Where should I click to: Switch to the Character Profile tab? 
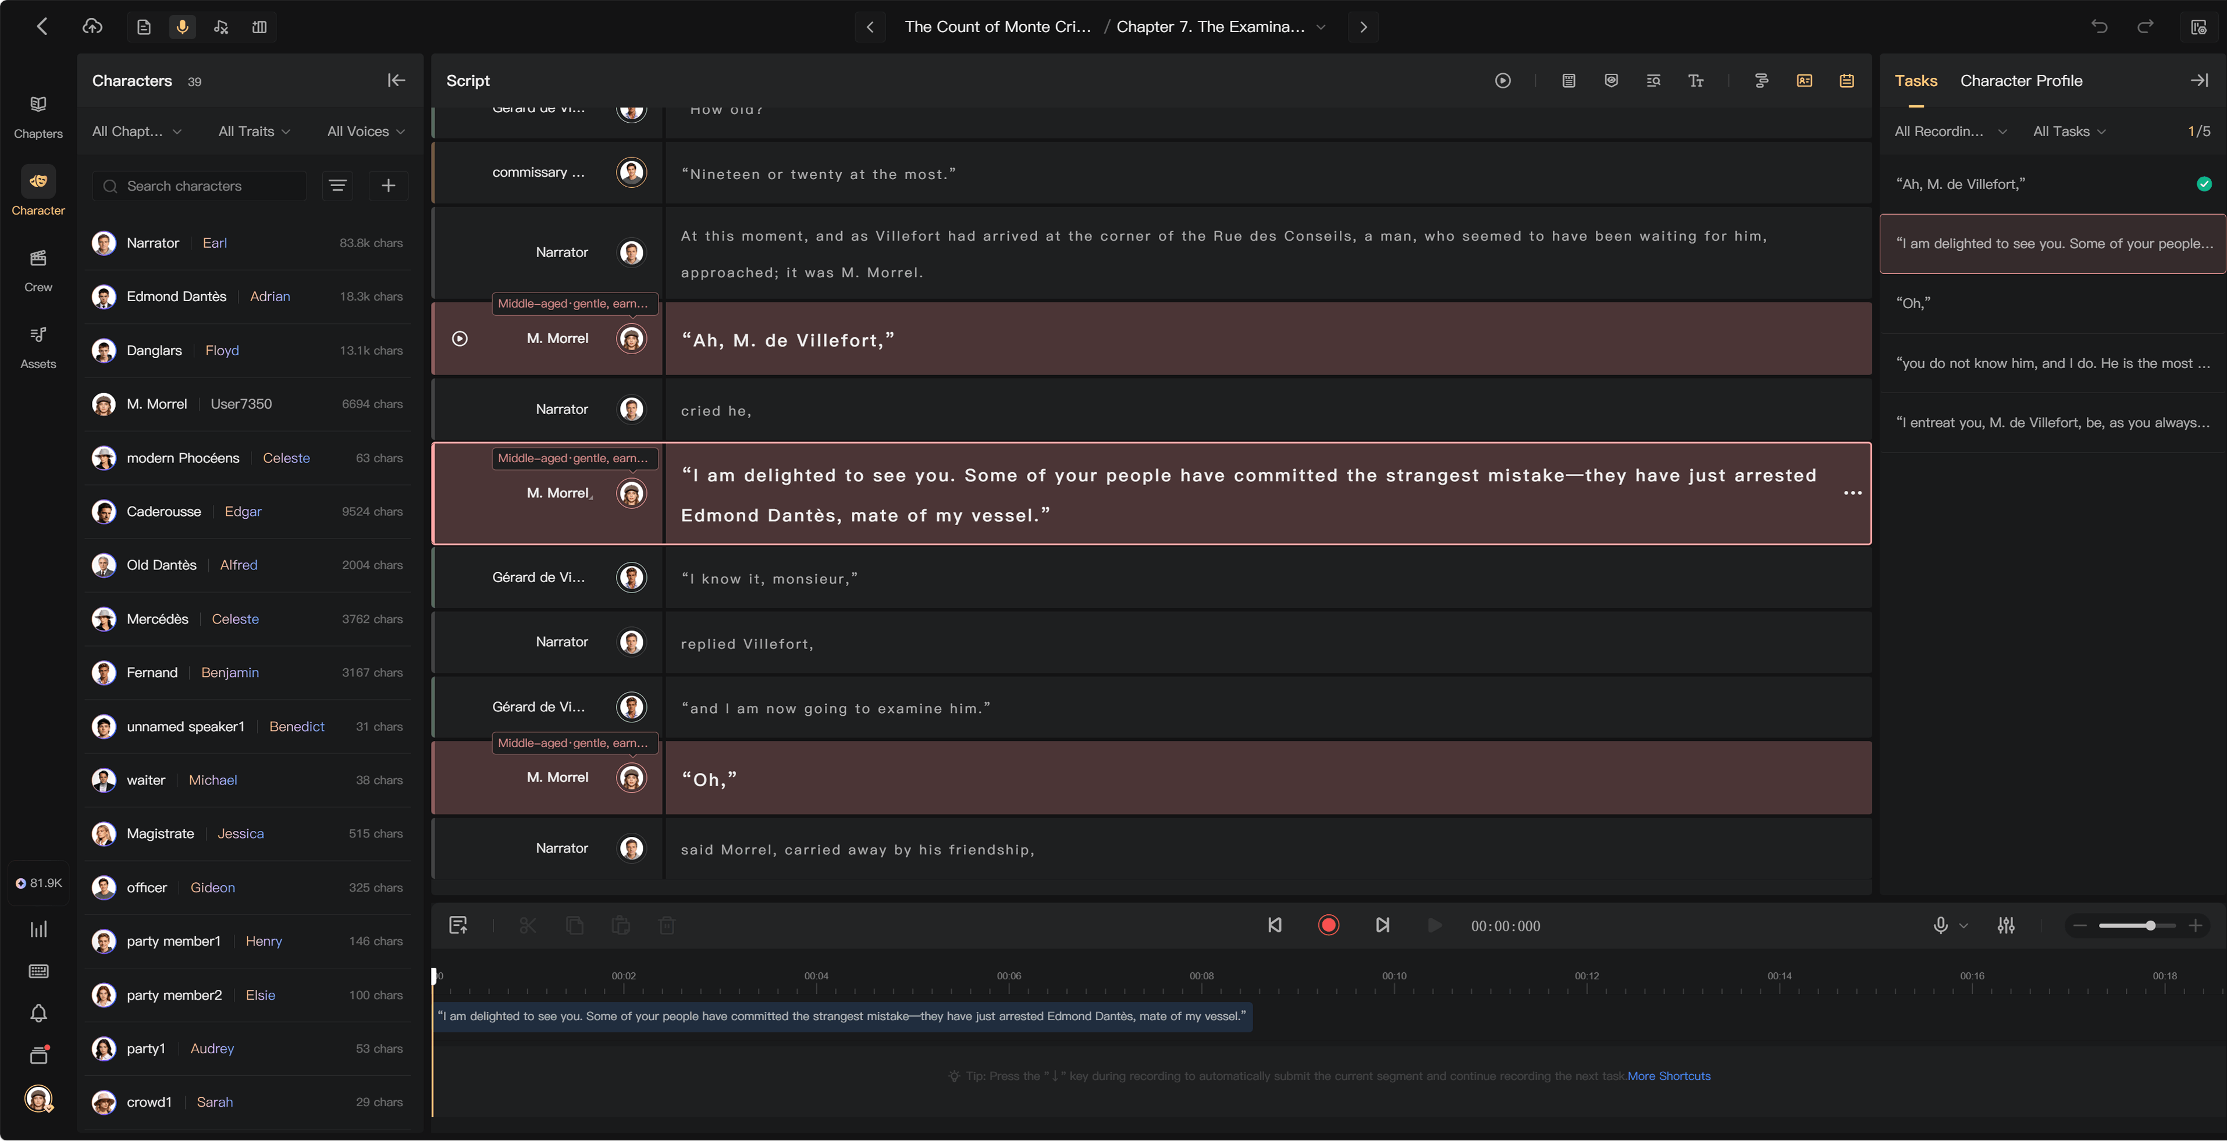(2021, 80)
